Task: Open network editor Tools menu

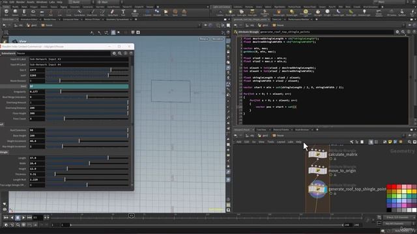Action: pyautogui.click(x=270, y=142)
